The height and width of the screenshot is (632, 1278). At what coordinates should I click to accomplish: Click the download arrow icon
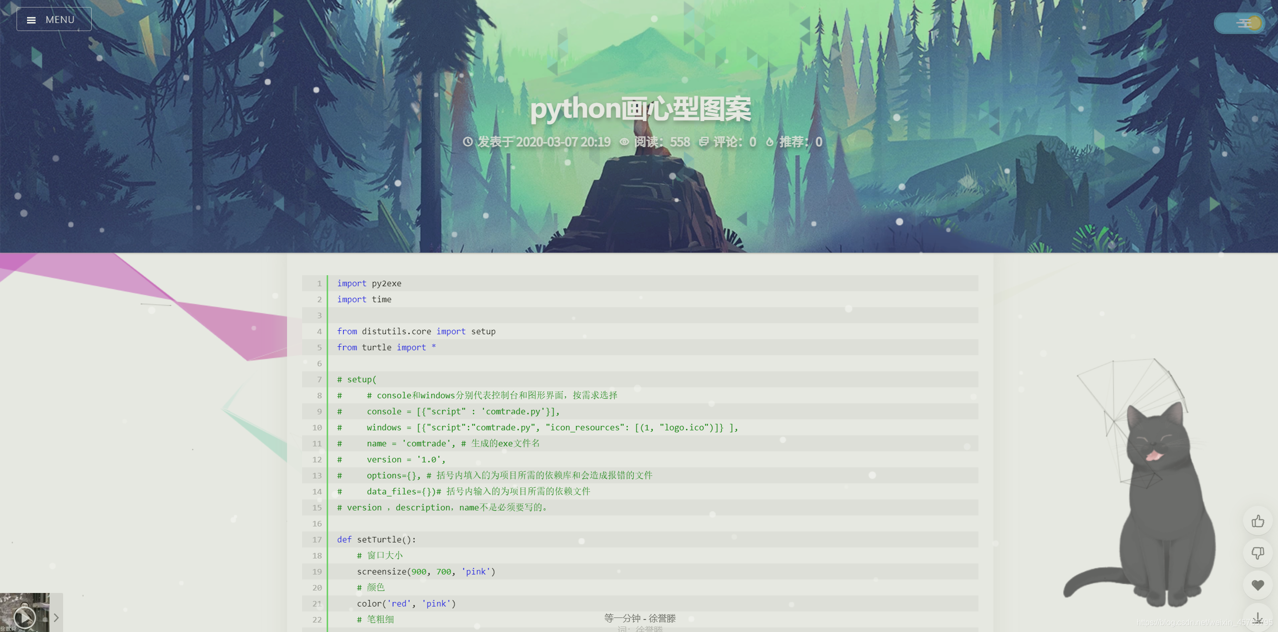tap(1257, 617)
